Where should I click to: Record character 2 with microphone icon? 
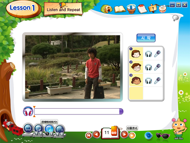tap(157, 67)
